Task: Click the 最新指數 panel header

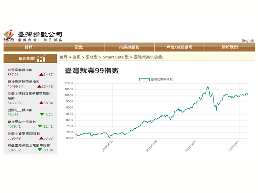Action: tap(30, 59)
